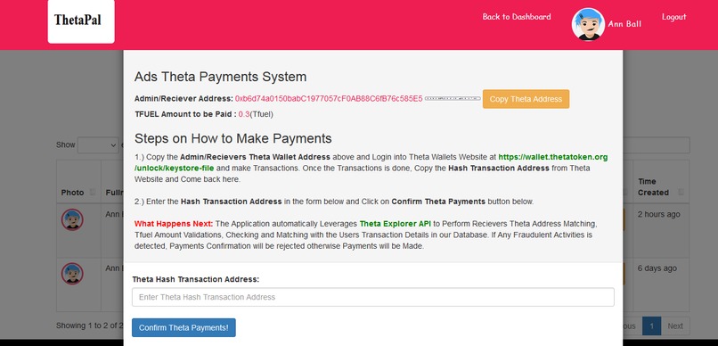Image resolution: width=718 pixels, height=346 pixels.
Task: Click the Ann Ball username
Action: (x=624, y=24)
